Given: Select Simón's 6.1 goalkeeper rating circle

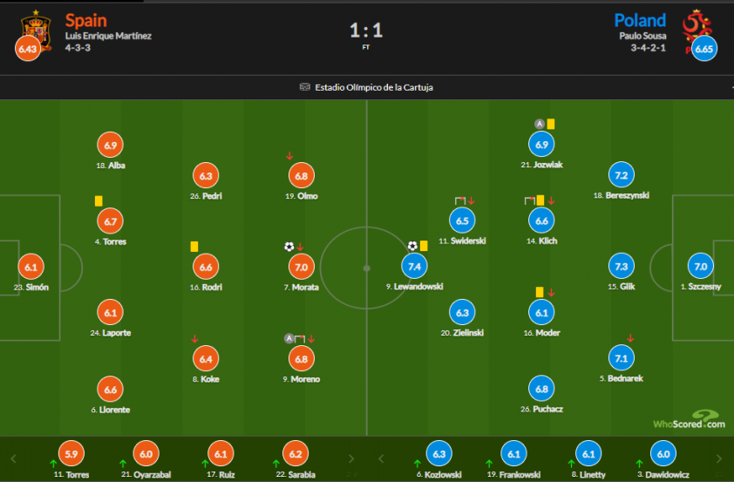Looking at the screenshot, I should [x=31, y=268].
